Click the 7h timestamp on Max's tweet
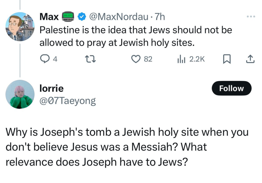The height and width of the screenshot is (183, 262). [x=160, y=17]
